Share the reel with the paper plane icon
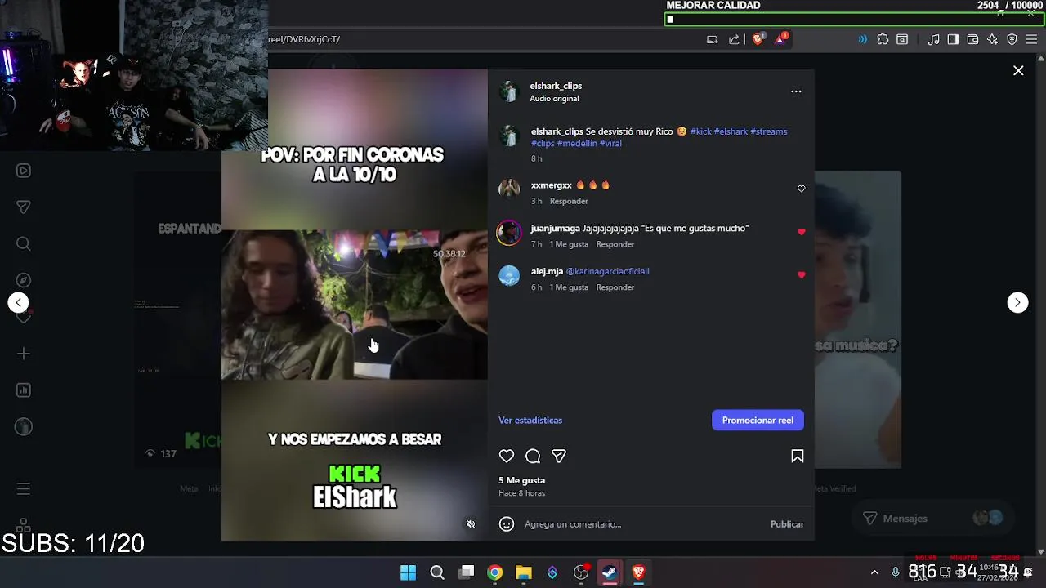1046x588 pixels. [x=559, y=457]
